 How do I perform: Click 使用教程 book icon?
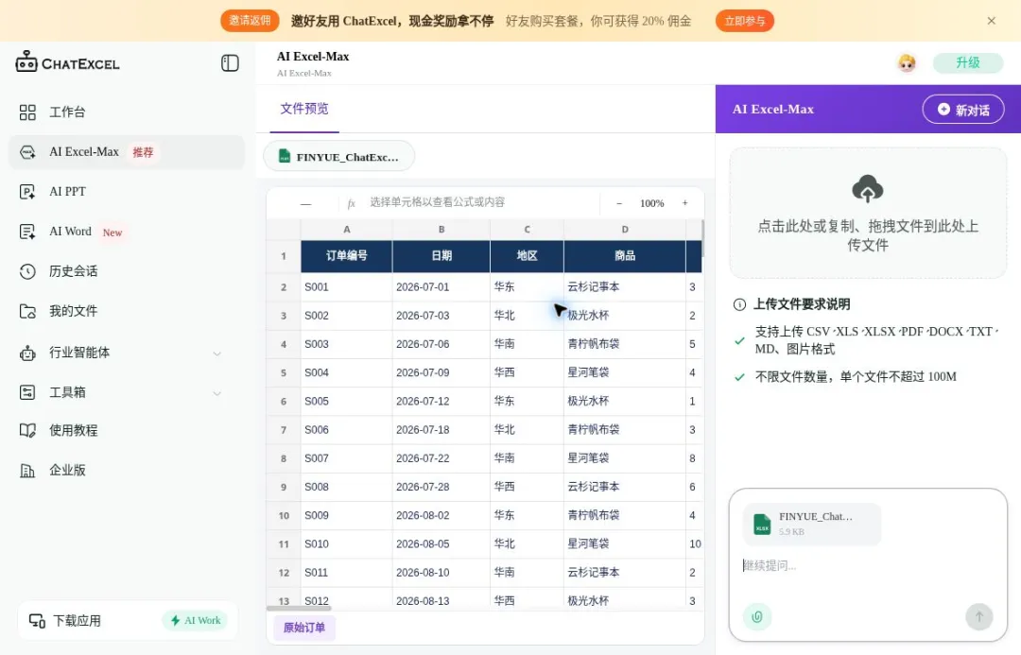click(27, 430)
